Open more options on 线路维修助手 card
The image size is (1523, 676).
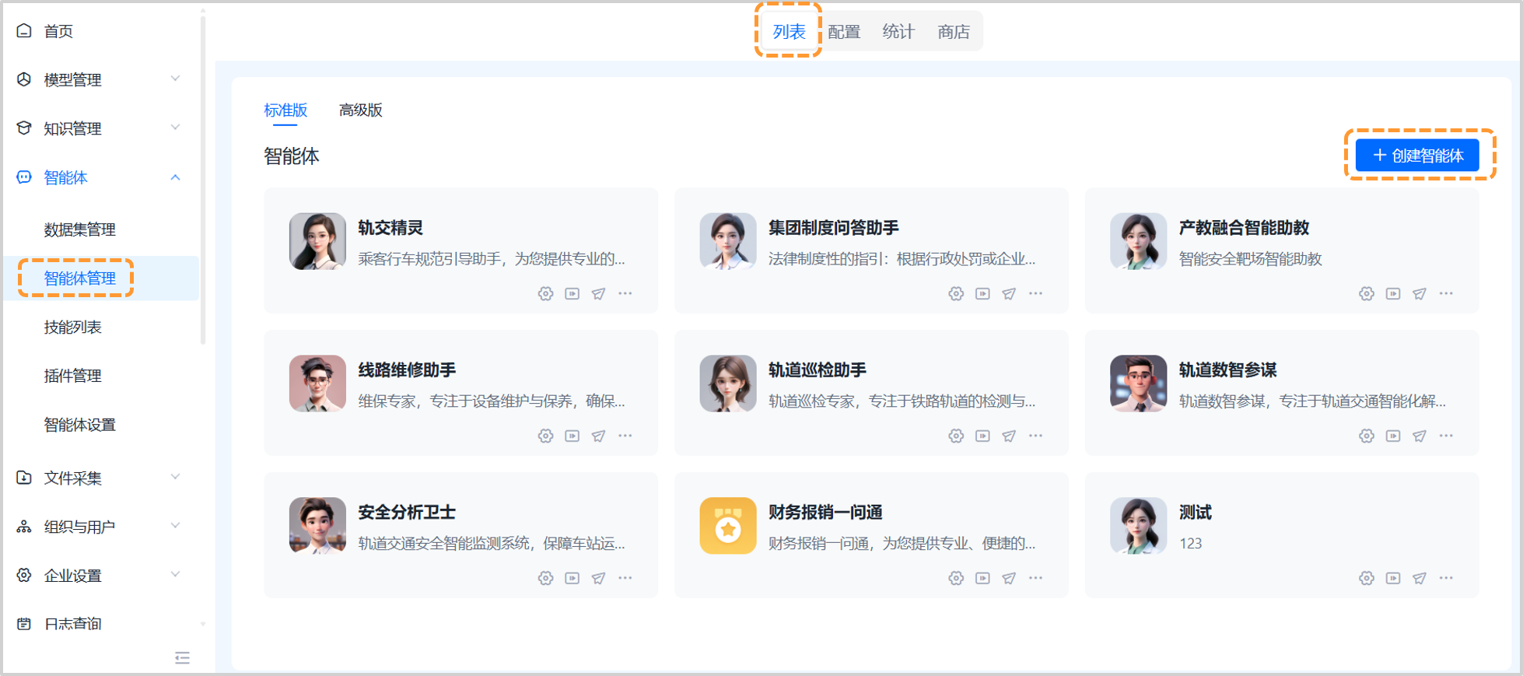pos(625,436)
